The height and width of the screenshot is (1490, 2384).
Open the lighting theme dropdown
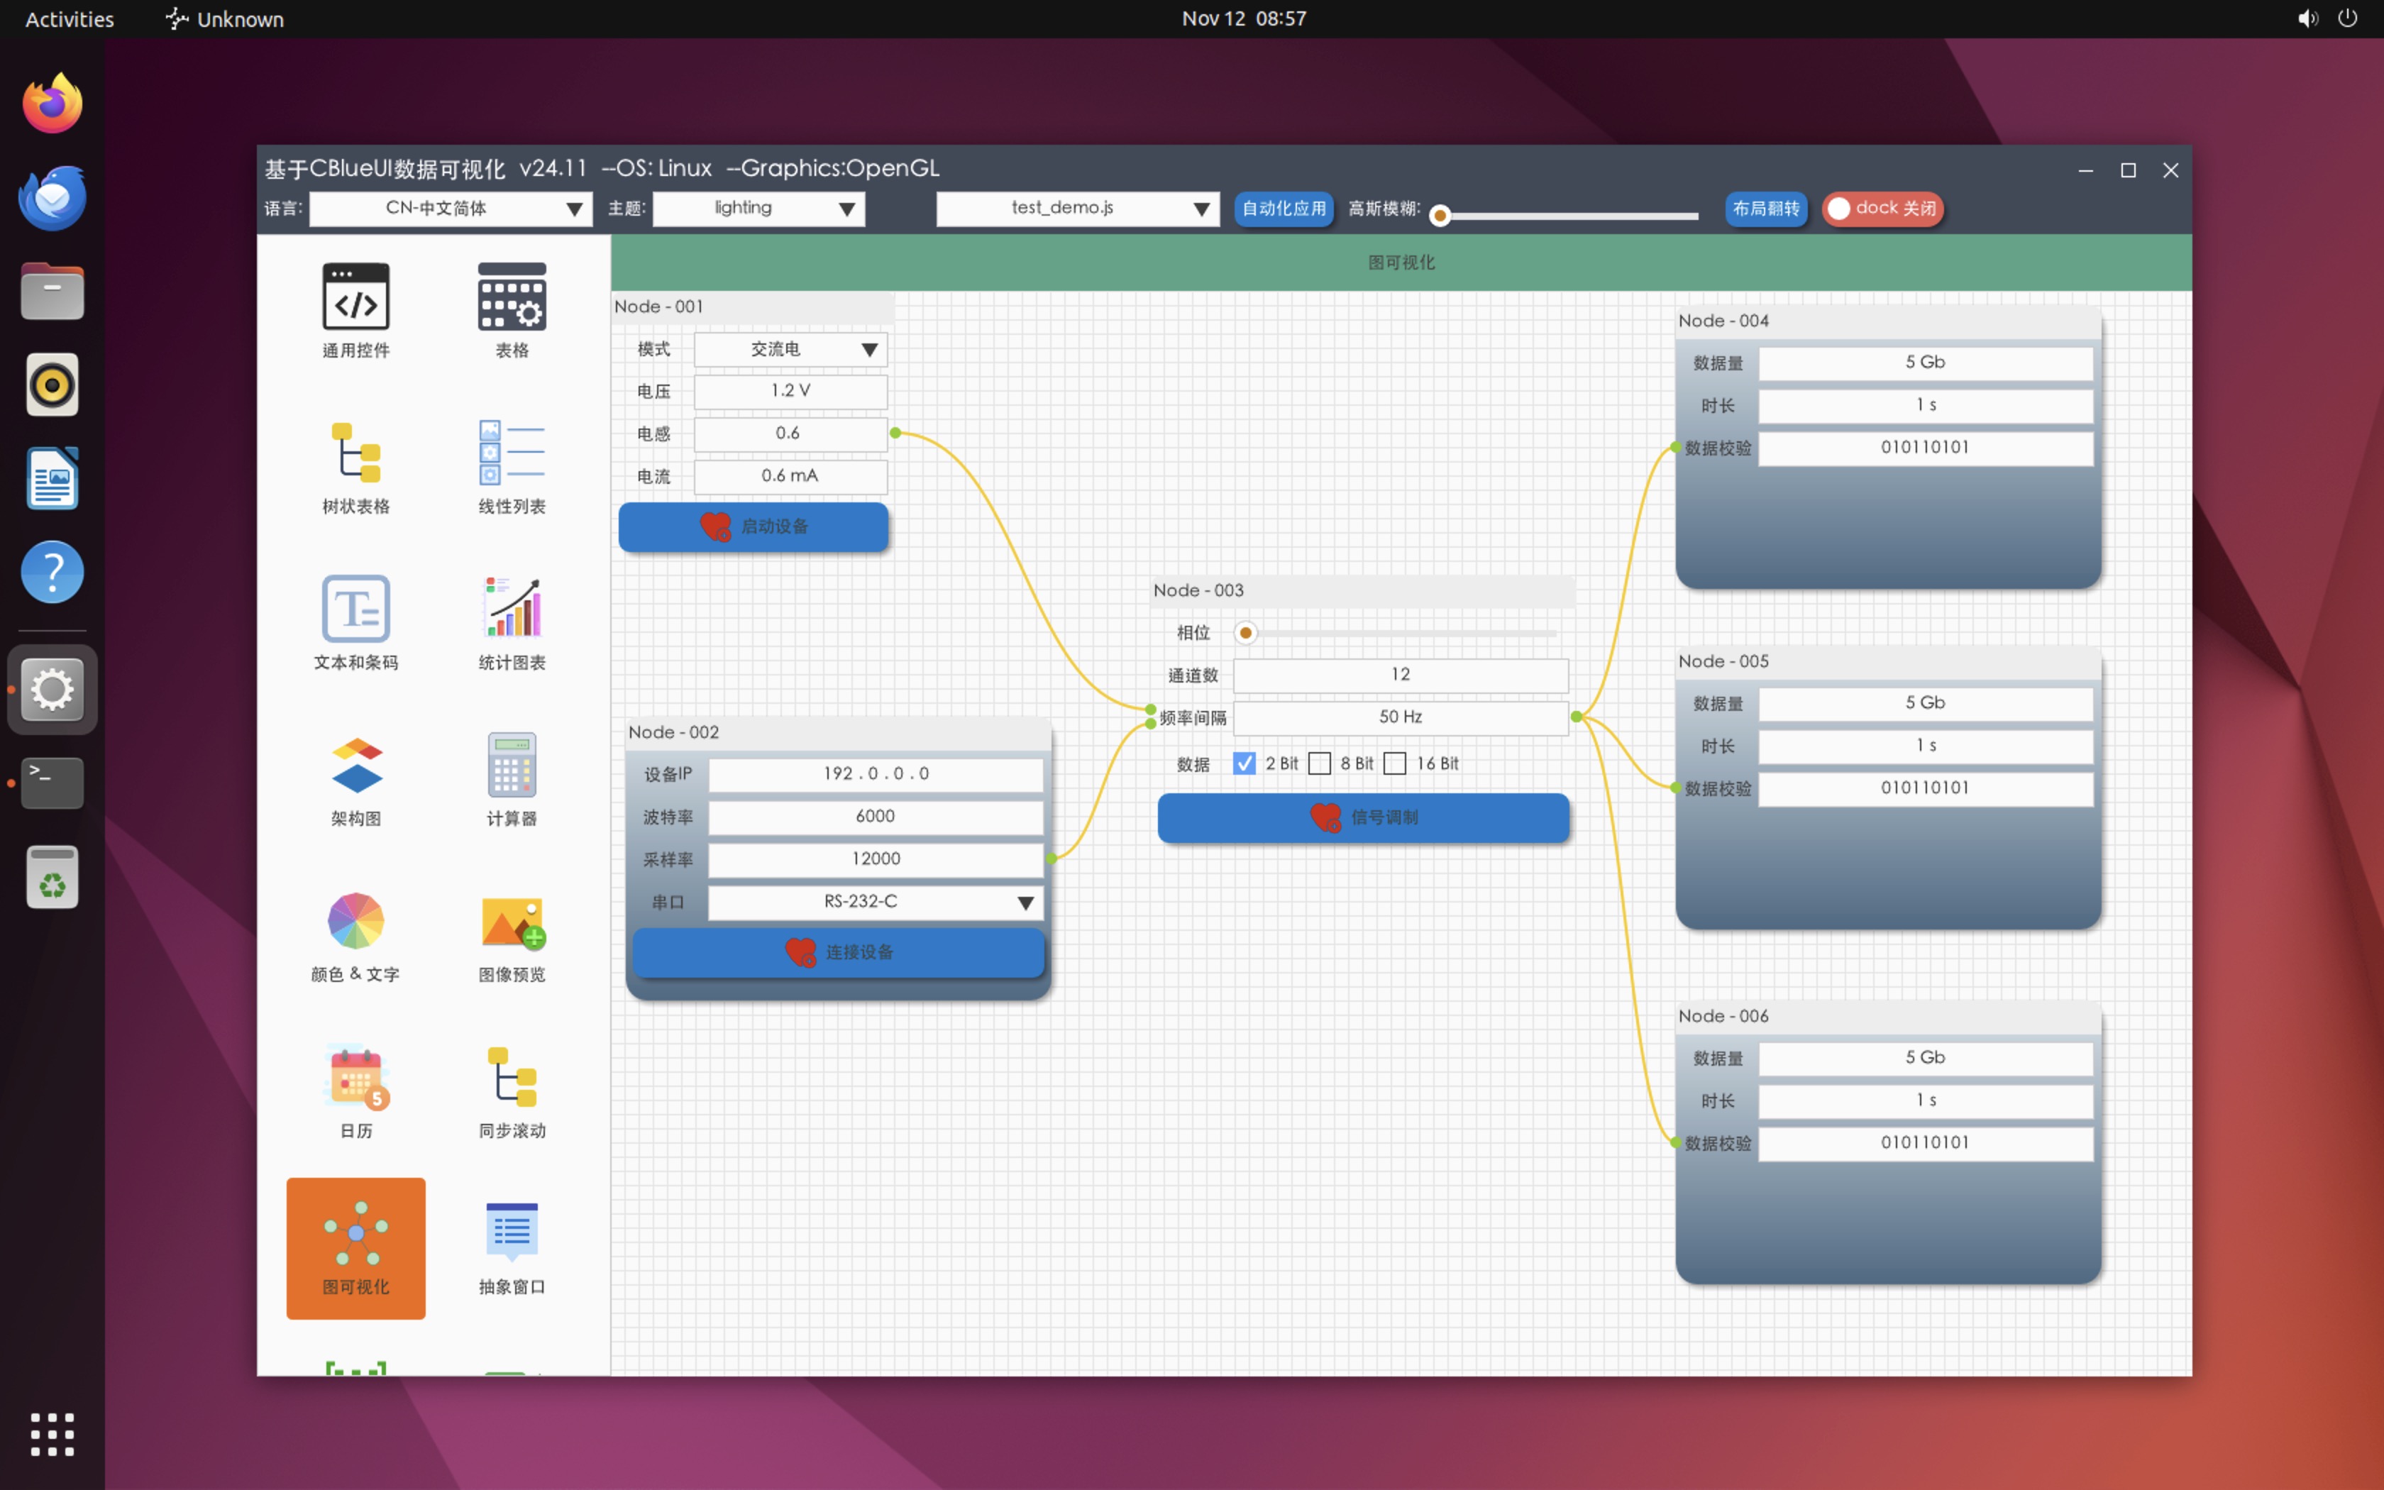[758, 209]
